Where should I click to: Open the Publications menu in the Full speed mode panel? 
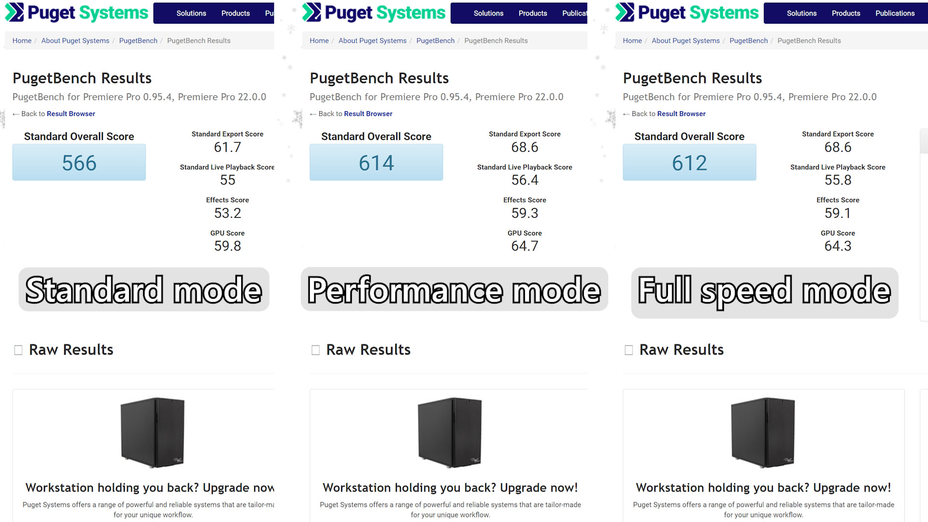(x=895, y=13)
